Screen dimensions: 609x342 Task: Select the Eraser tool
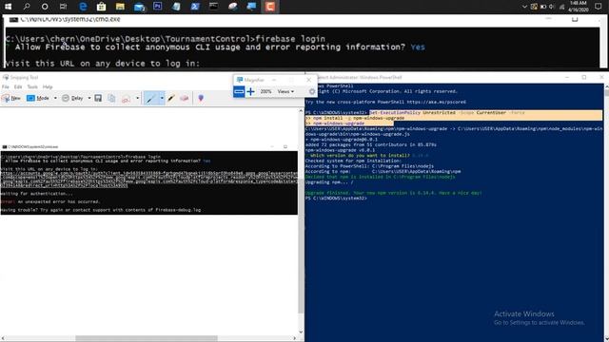coord(184,99)
